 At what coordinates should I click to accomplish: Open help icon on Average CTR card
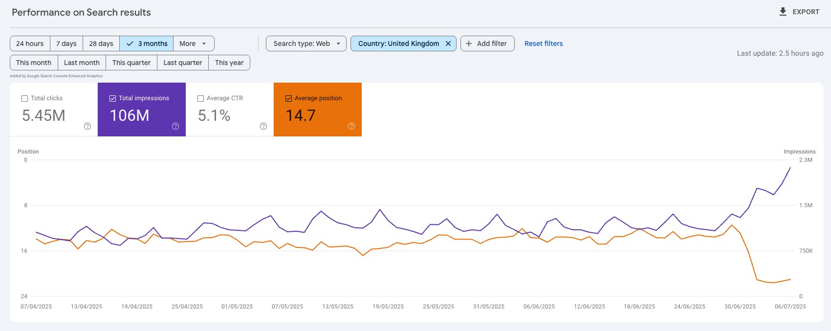(x=263, y=126)
